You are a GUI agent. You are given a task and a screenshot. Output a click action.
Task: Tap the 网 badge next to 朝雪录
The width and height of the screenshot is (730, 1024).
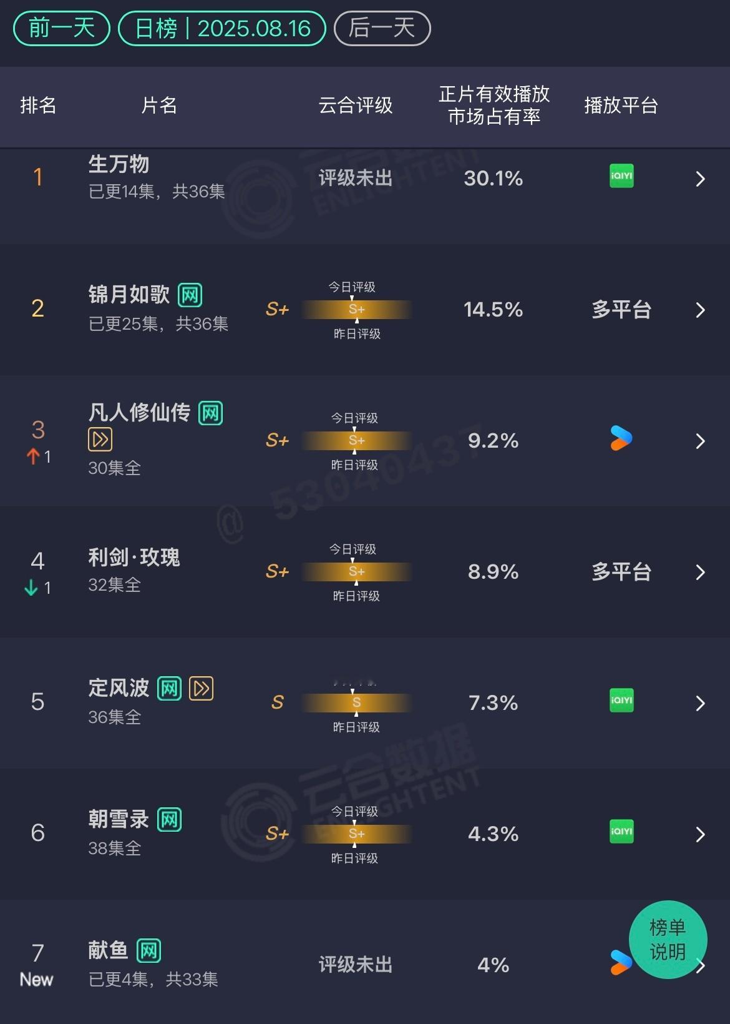[x=169, y=819]
